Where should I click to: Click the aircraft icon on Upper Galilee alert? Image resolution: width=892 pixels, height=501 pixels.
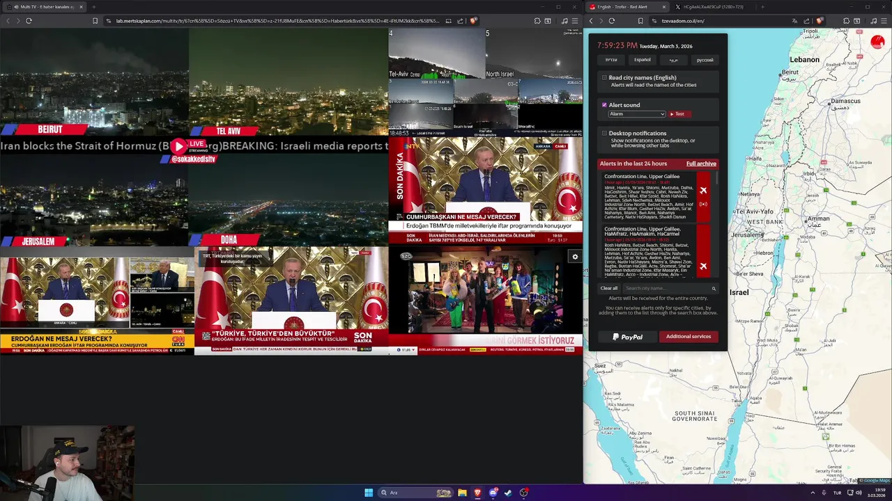click(x=703, y=191)
